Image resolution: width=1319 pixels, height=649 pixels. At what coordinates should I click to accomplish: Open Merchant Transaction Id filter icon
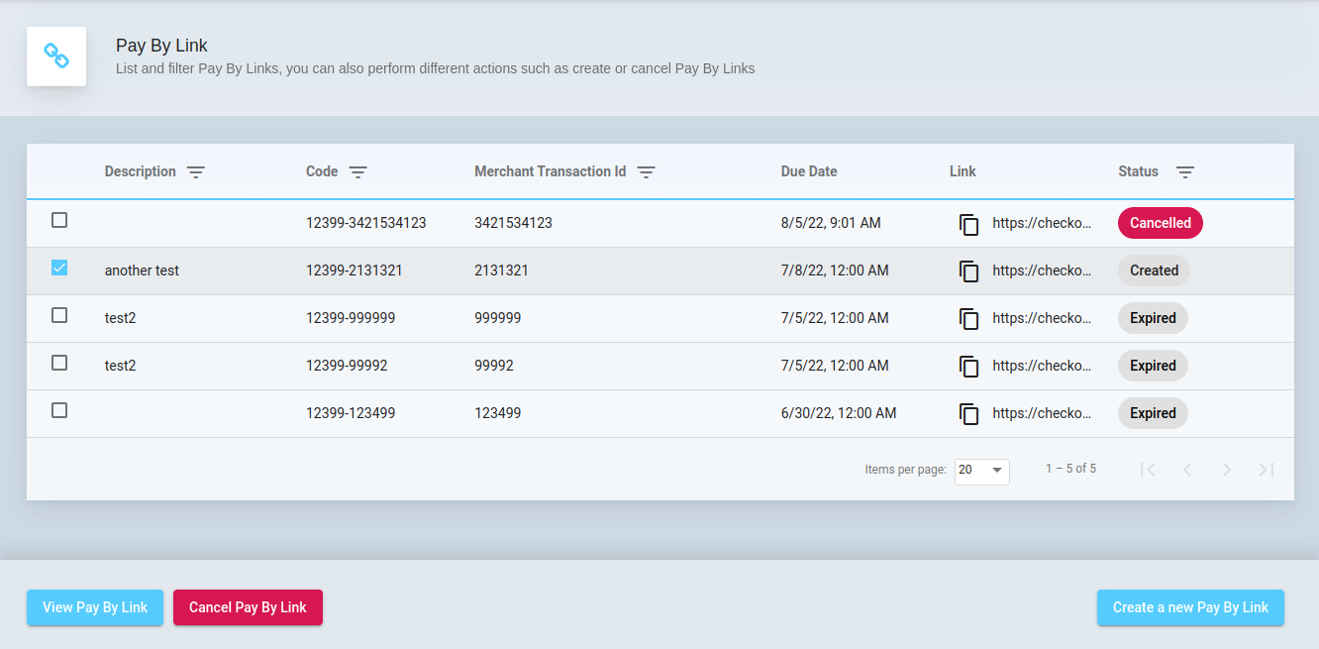coord(646,172)
